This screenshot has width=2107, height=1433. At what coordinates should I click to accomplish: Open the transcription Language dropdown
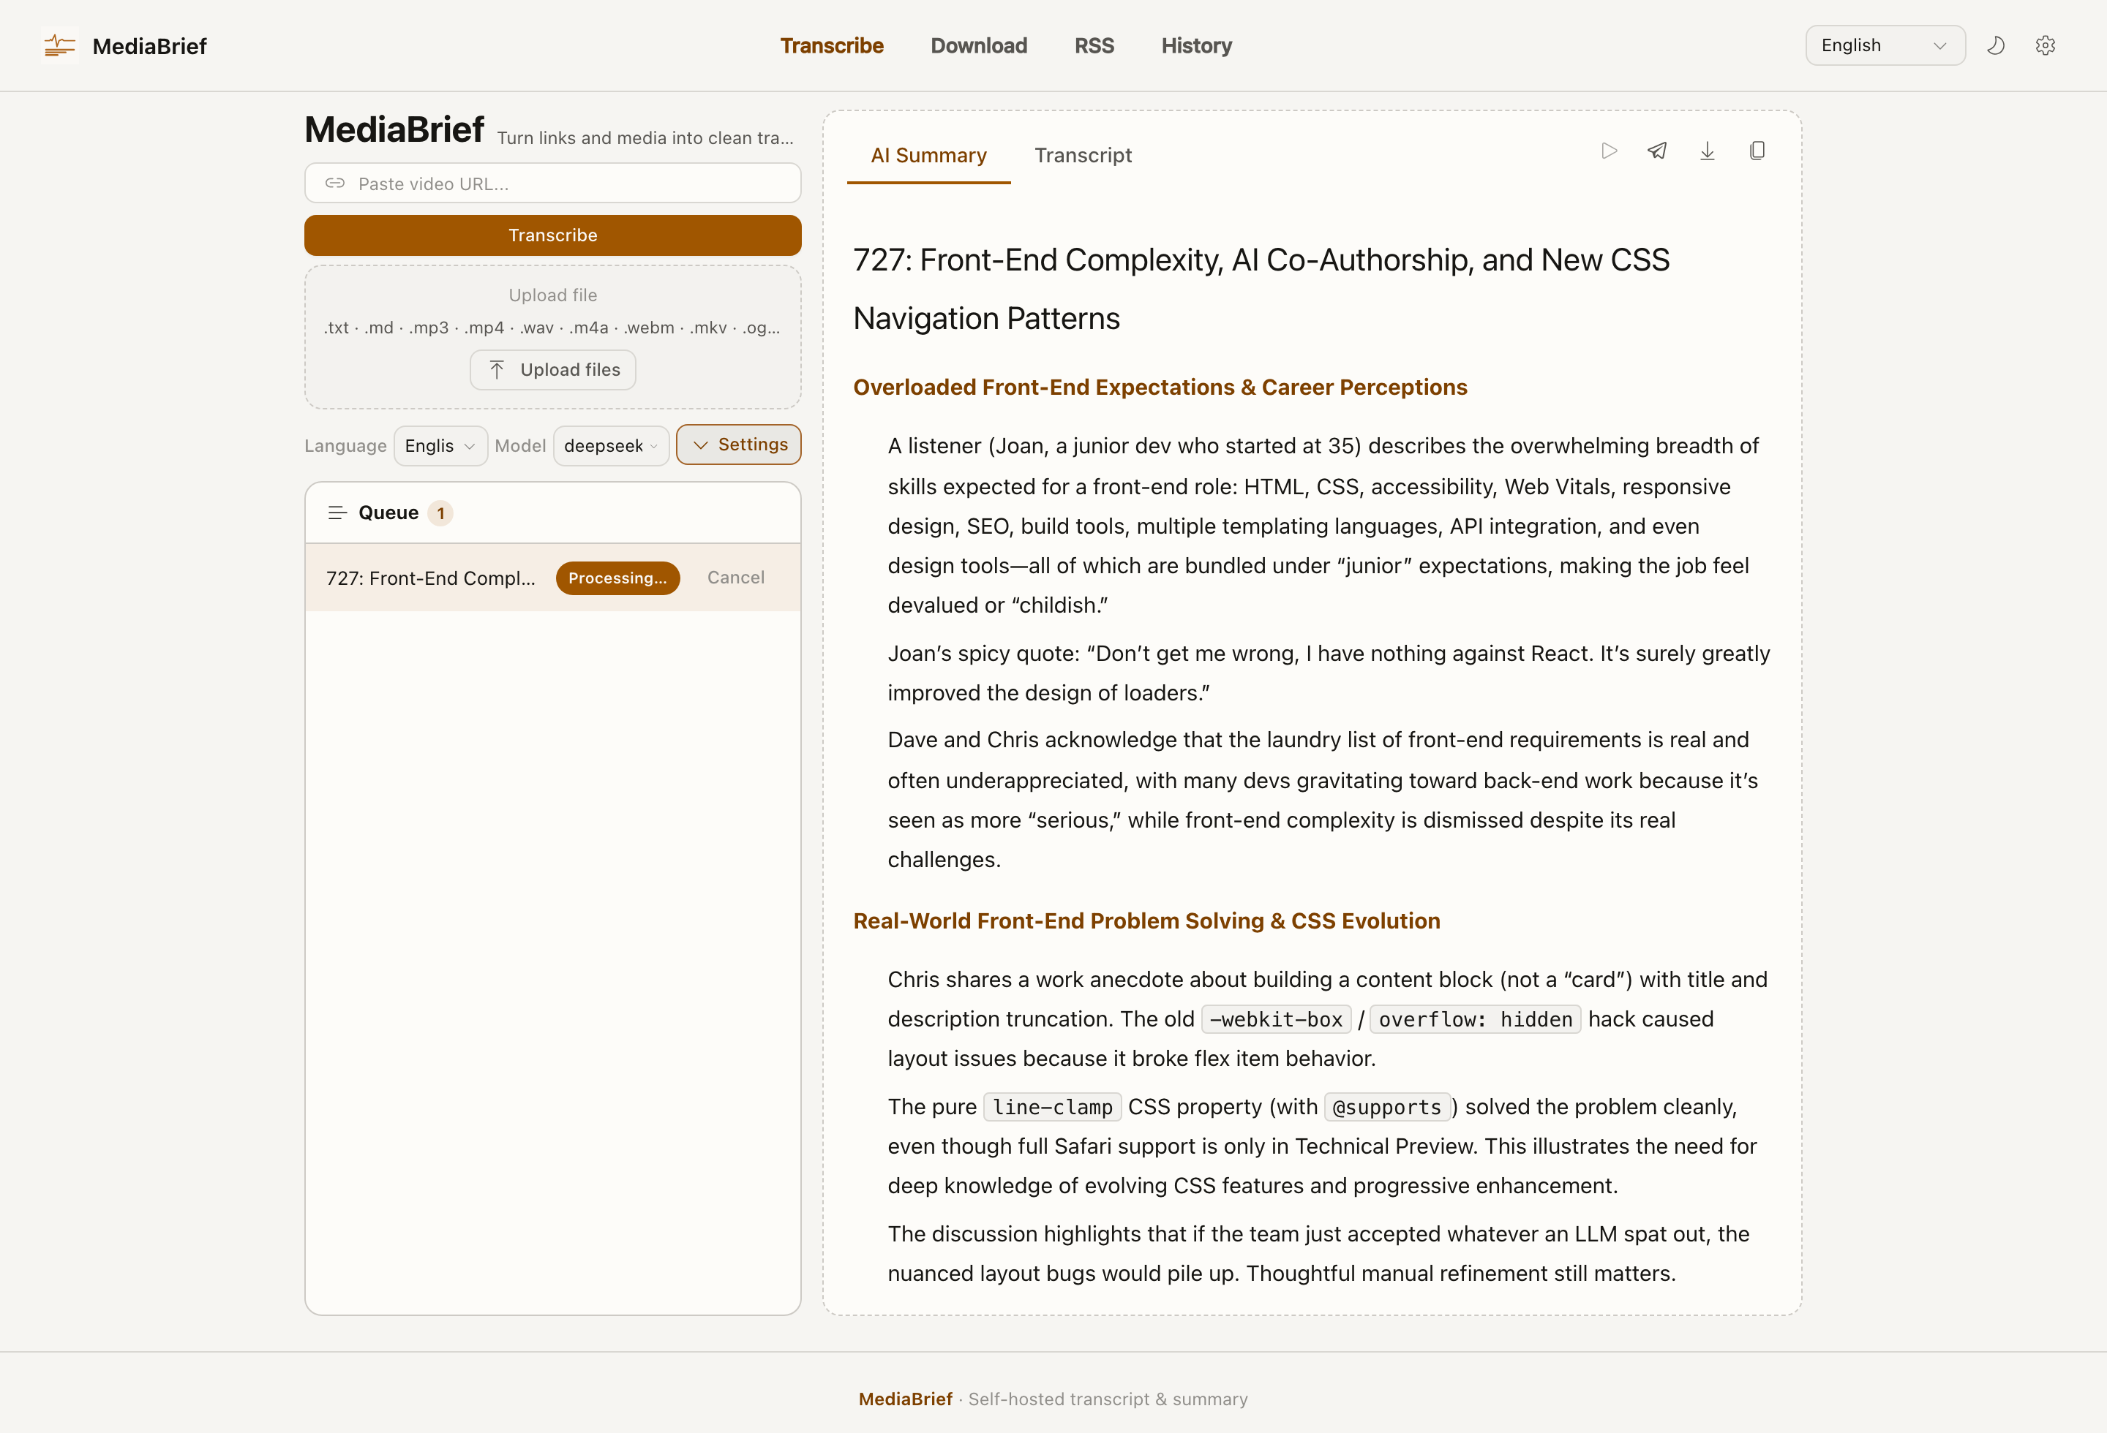coord(440,446)
